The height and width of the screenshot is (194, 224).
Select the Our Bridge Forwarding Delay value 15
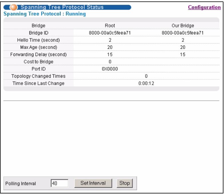(x=183, y=55)
